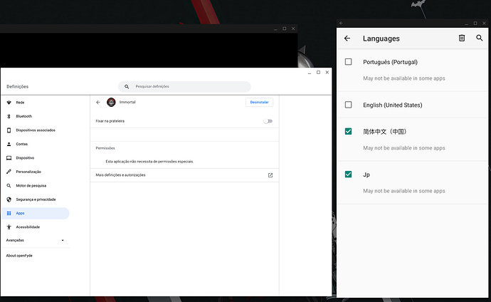Screen dimensions: 491x302
Task: Click the trash delete icon in Languages
Action: pyautogui.click(x=462, y=38)
